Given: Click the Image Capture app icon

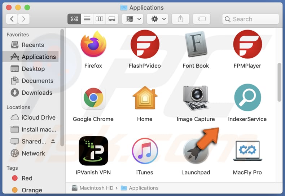Looking at the screenshot, I should 196,98.
